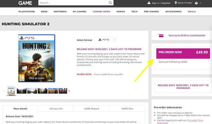
Task: Click the GAME logo
Action: click(25, 3)
